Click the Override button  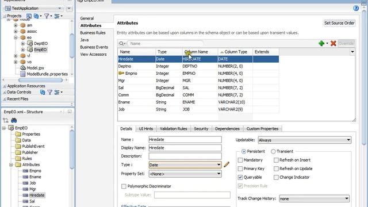[x=346, y=44]
